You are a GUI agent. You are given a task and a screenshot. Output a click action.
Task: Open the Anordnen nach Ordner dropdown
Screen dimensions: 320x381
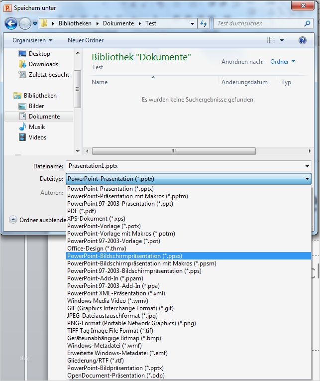[283, 62]
